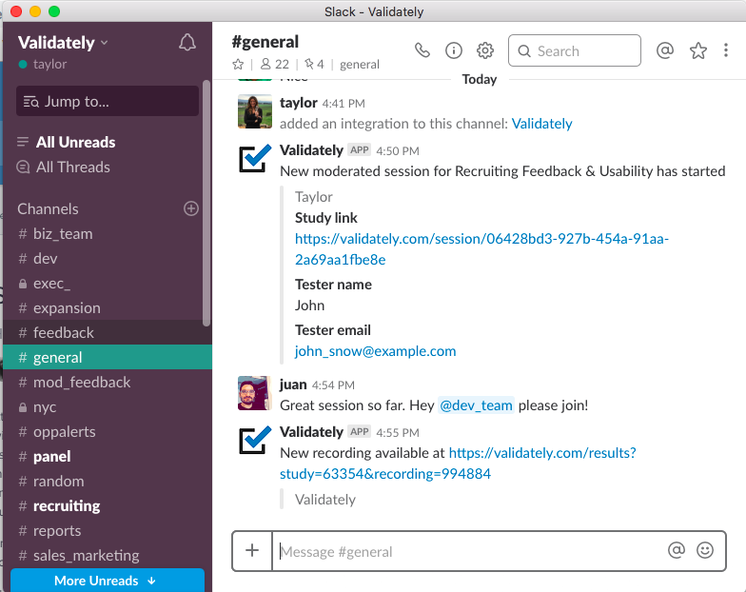Show channel details info icon
The width and height of the screenshot is (746, 592).
[x=453, y=50]
